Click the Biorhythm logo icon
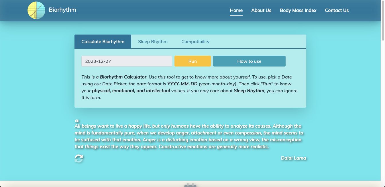This screenshot has height=187, width=385. (x=36, y=10)
